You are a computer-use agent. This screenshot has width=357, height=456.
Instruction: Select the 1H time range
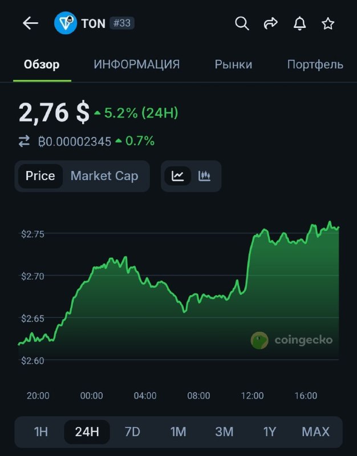pyautogui.click(x=41, y=431)
